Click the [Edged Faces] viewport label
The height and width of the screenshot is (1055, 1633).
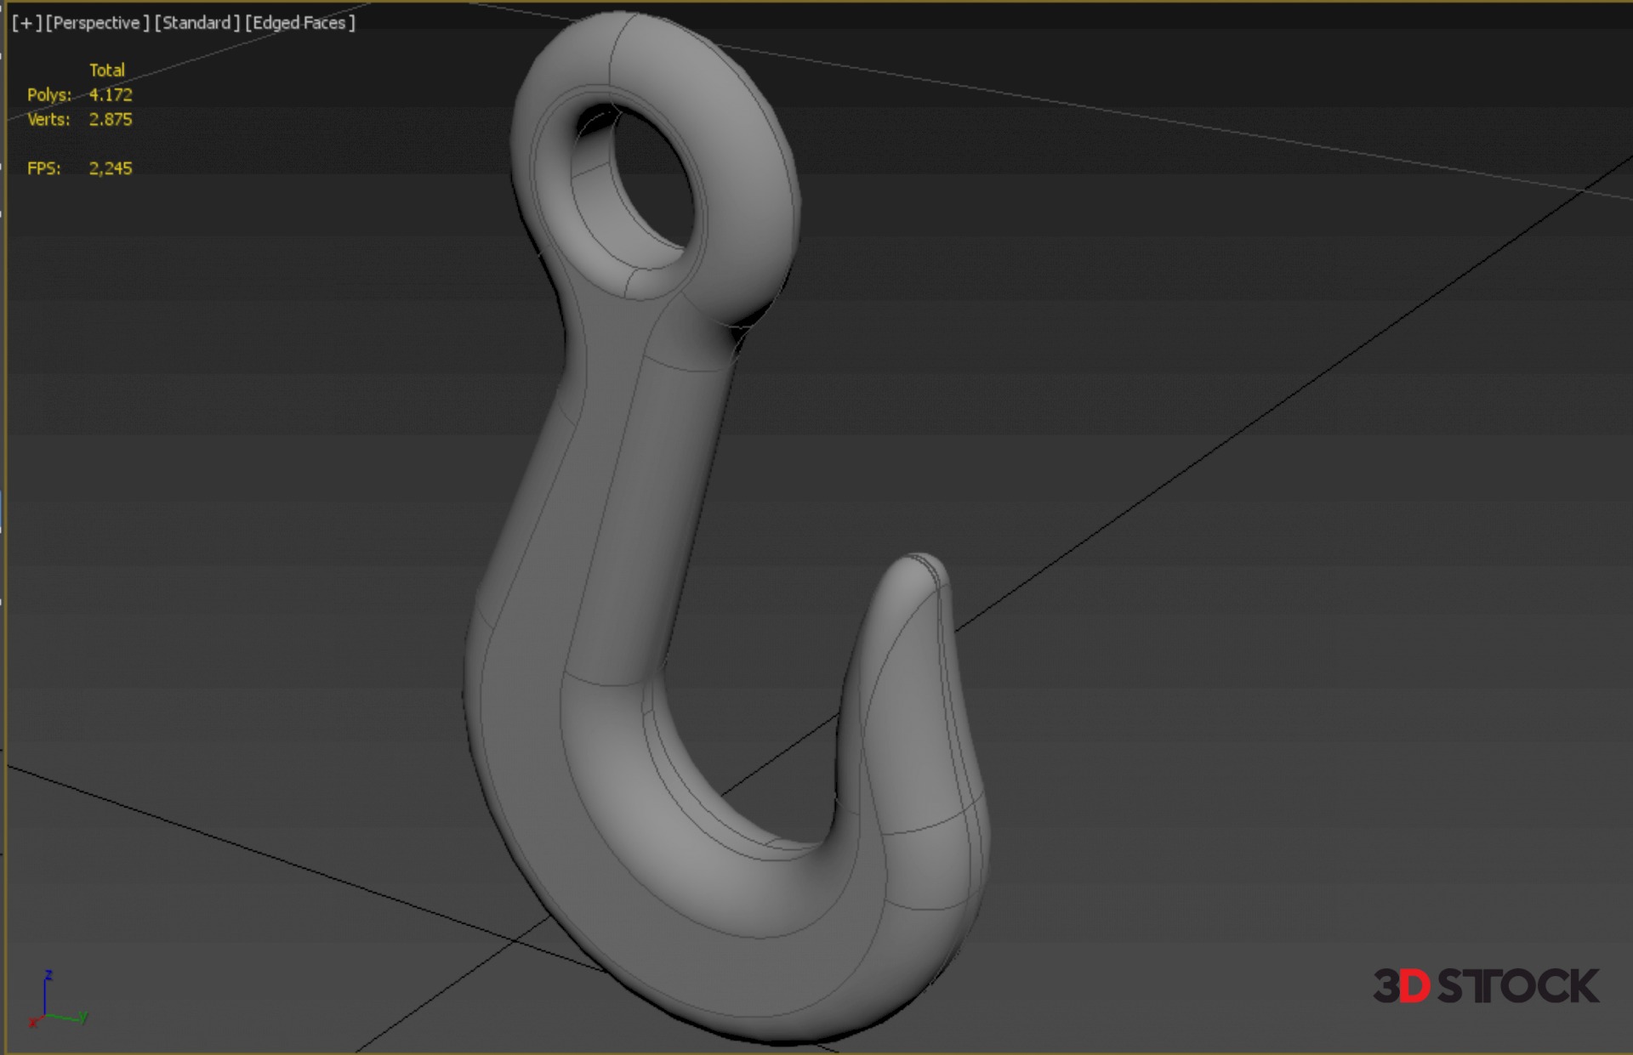click(299, 23)
